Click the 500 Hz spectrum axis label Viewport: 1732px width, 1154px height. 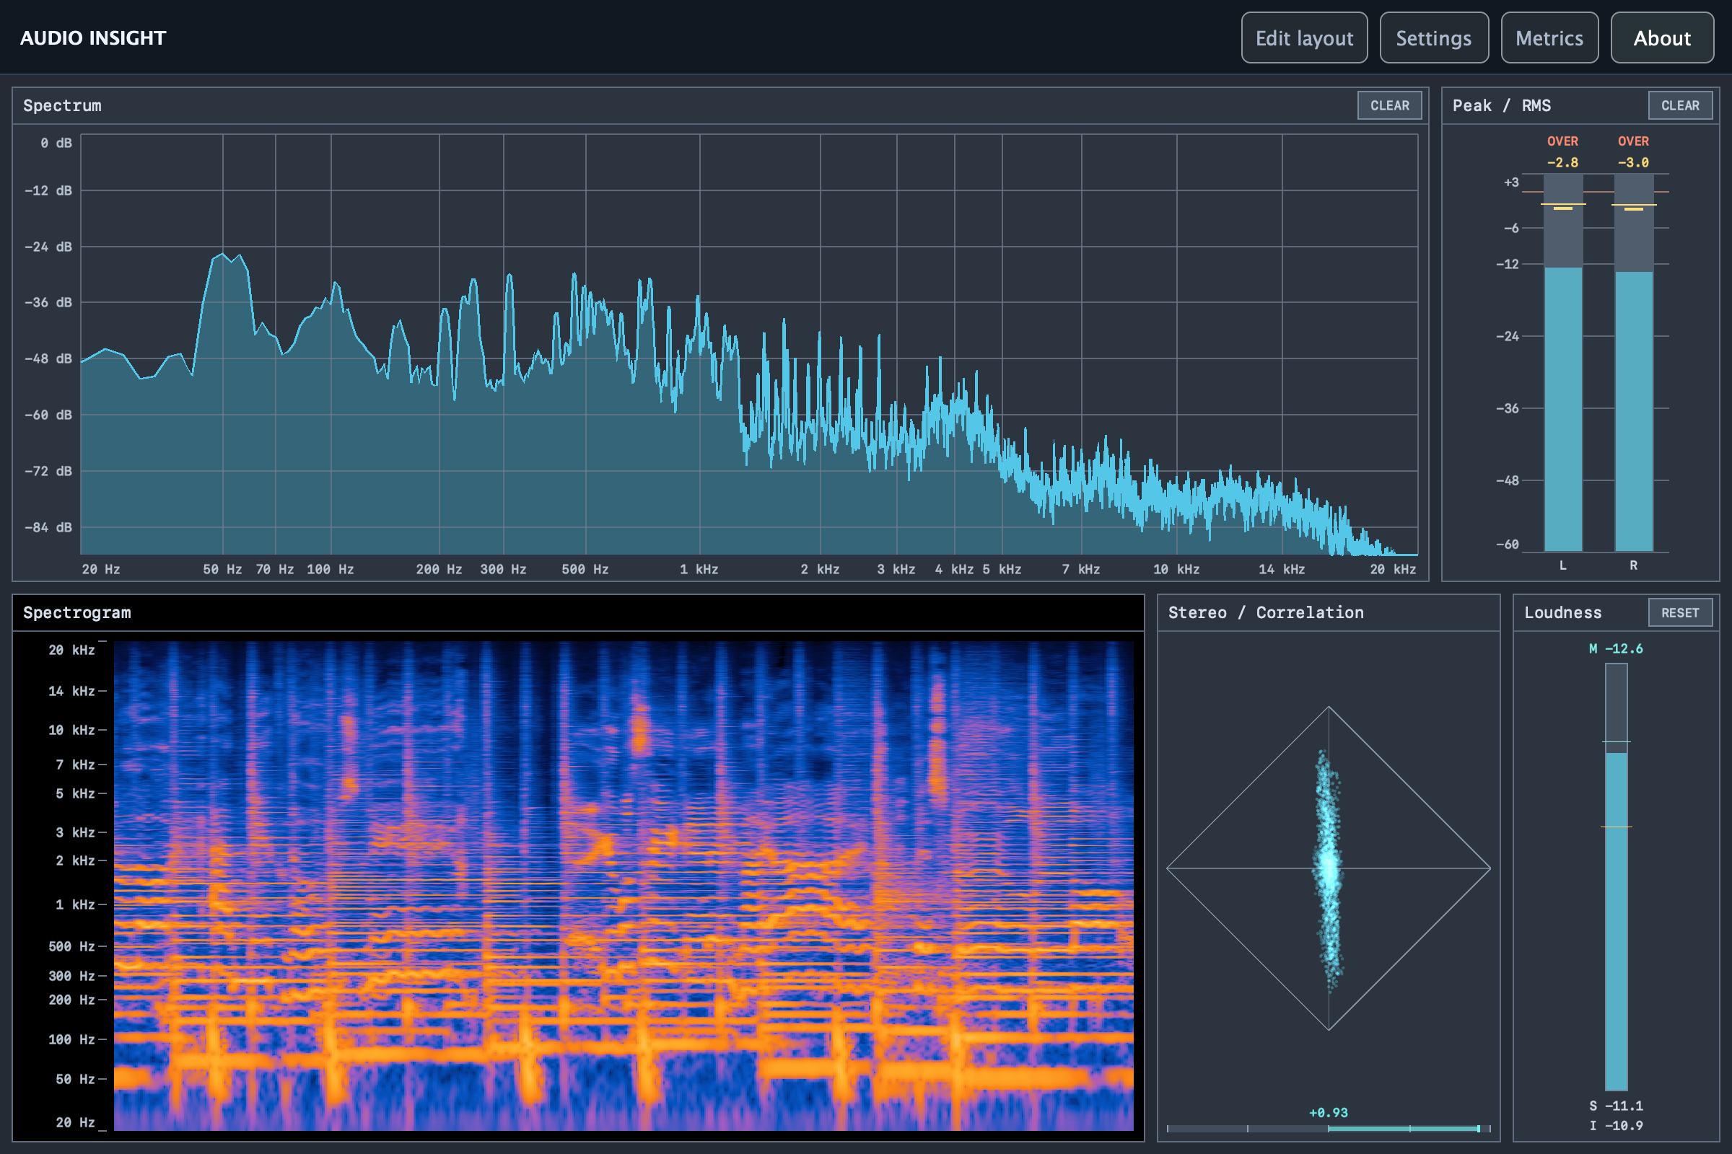point(585,569)
